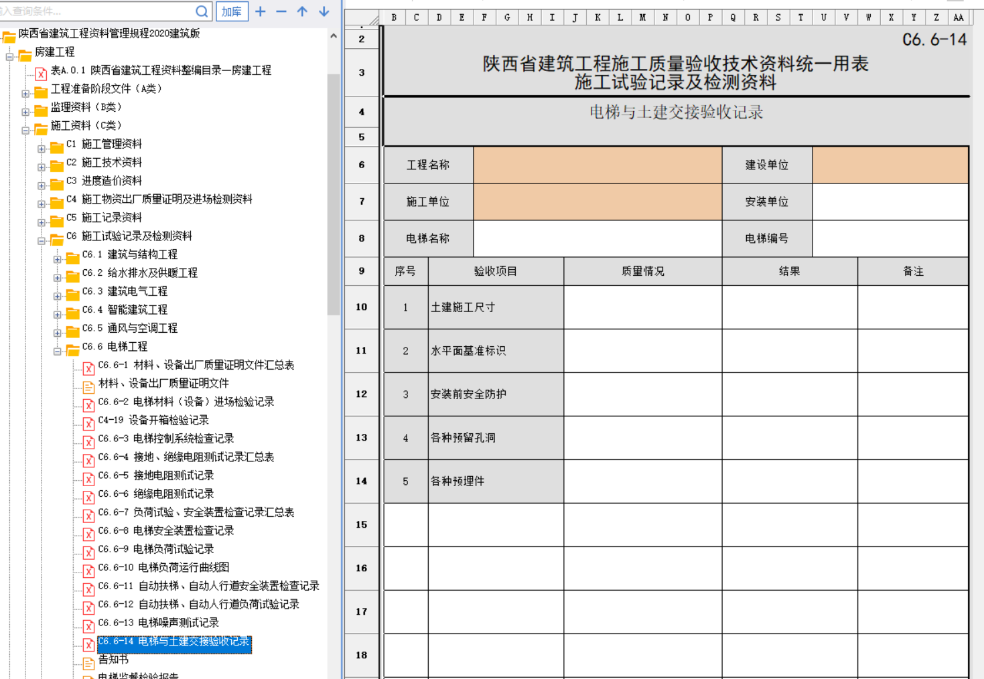Select the orange 工程名称 value cell
This screenshot has width=984, height=679.
coord(597,165)
